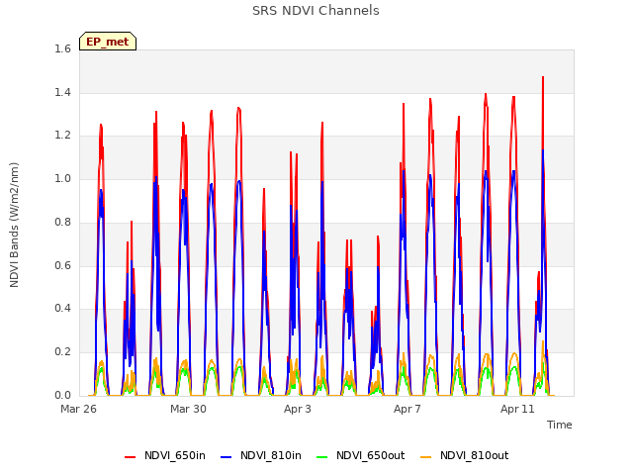Click the 1.6 y-axis tick label
Image resolution: width=633 pixels, height=475 pixels.
62,48
